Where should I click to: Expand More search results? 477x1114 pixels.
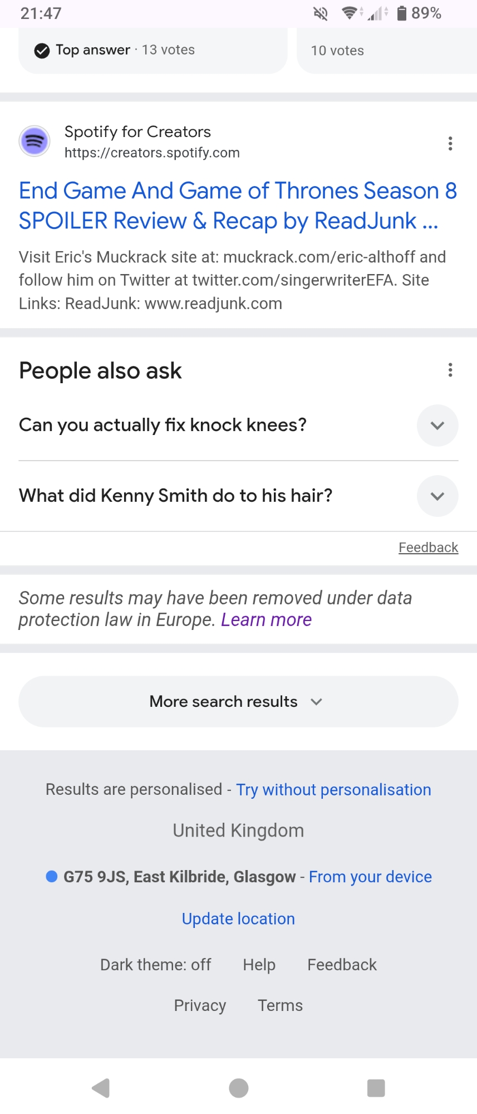click(x=238, y=701)
